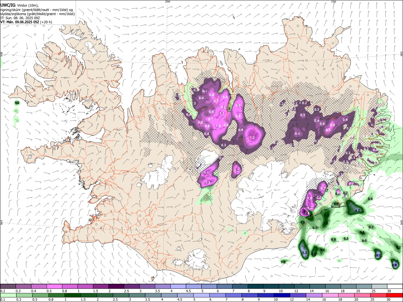Click the 2.6 rain value on the map

[314, 254]
